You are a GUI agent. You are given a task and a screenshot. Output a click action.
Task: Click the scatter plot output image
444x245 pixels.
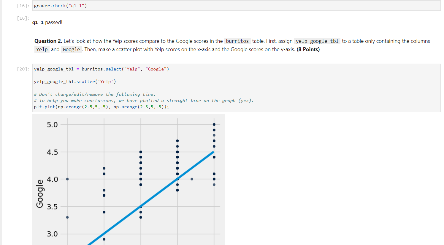click(128, 178)
